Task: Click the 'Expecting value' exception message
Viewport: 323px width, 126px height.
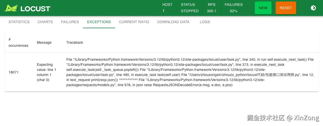Action: coord(47,72)
